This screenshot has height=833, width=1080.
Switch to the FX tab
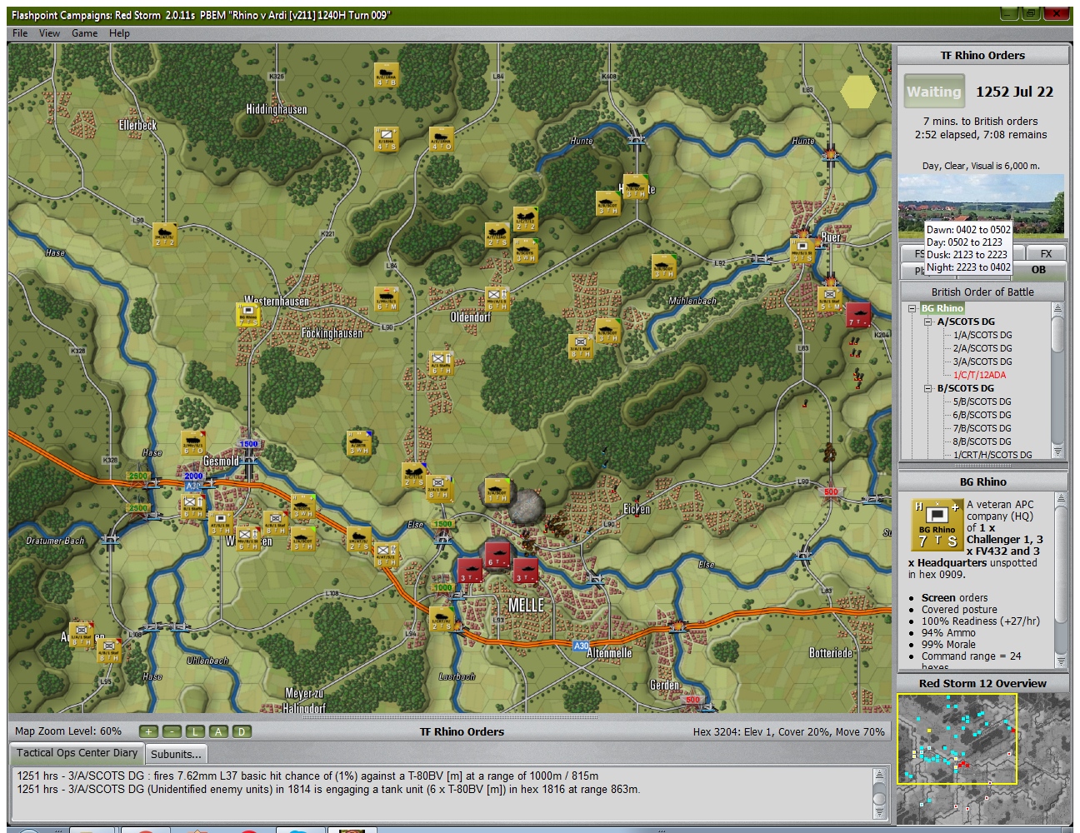1046,253
